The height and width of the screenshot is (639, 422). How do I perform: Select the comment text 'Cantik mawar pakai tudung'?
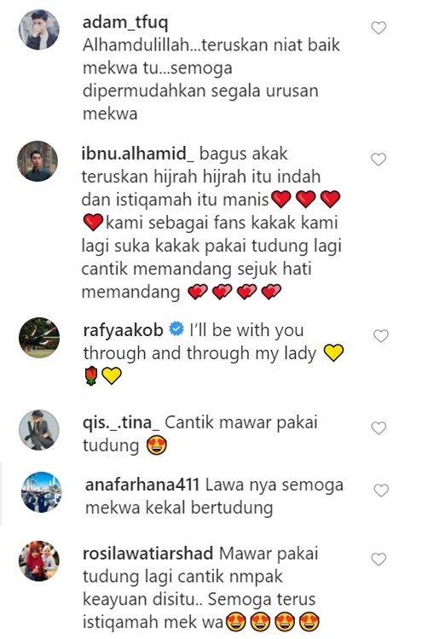click(200, 434)
